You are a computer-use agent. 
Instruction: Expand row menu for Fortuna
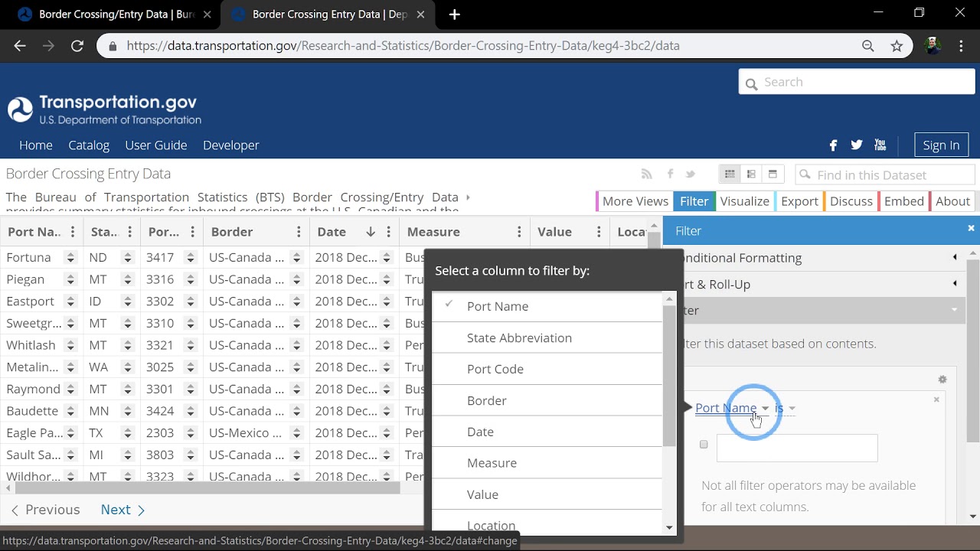[70, 258]
